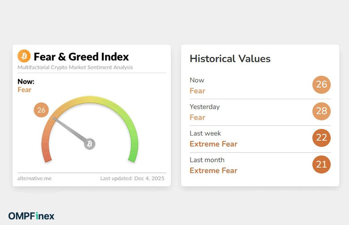Click the Multifactorial Crypto Market Sentiment Analysis subtitle
349x225 pixels.
[x=75, y=68]
